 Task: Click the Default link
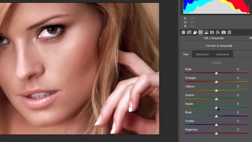tap(216, 62)
